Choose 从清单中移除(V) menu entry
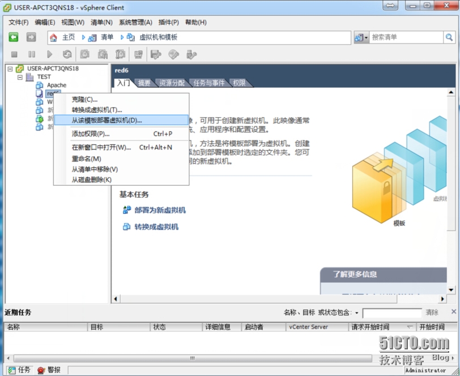 (121, 169)
